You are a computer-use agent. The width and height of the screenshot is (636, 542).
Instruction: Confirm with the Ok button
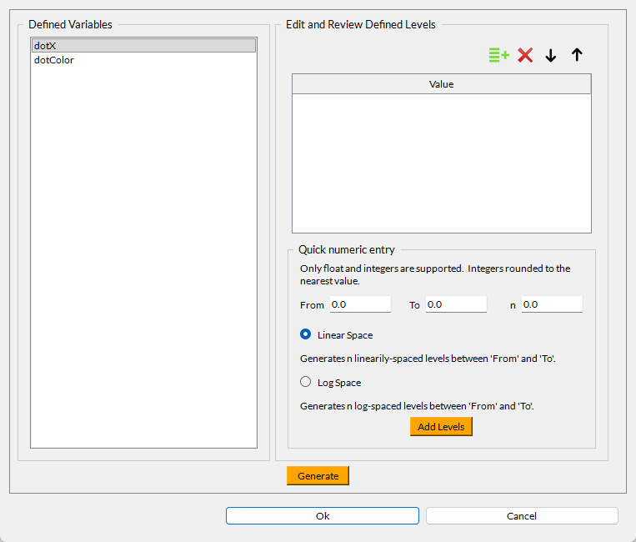pyautogui.click(x=323, y=516)
